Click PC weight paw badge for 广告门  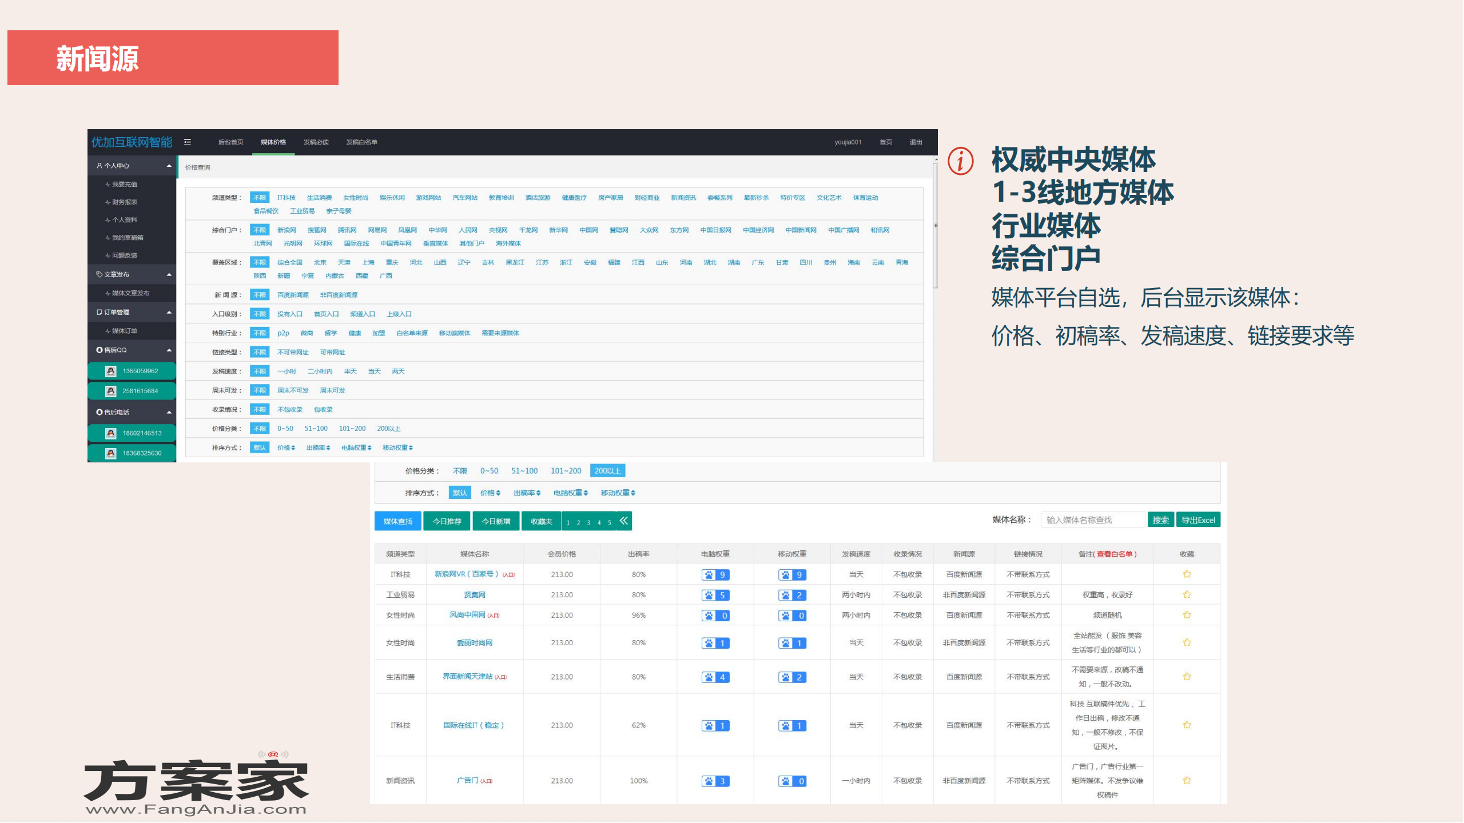715,781
